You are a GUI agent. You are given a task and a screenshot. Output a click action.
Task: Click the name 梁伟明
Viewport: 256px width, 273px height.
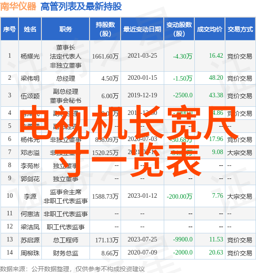tap(30, 78)
